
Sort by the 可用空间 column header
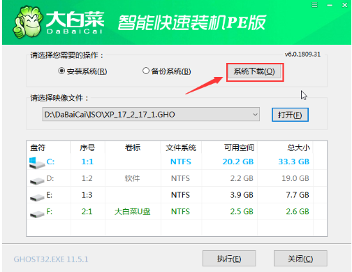pyautogui.click(x=230, y=148)
